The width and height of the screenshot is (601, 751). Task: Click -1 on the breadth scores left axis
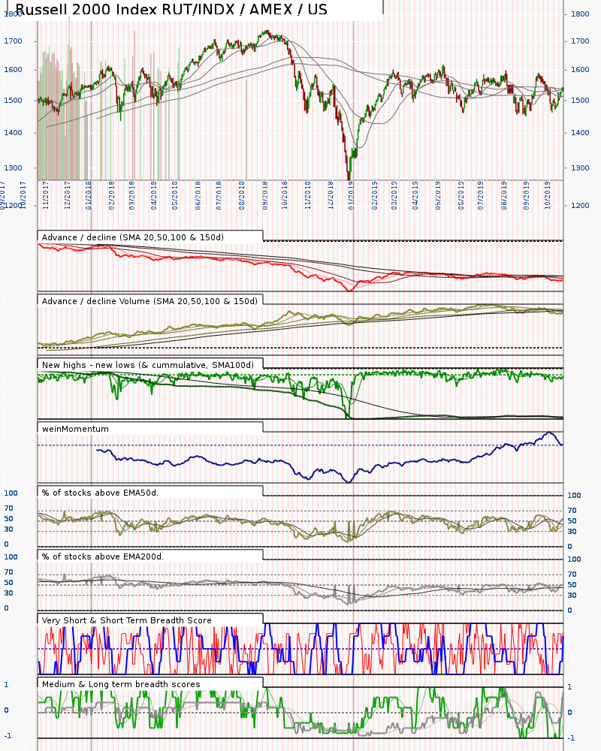8,736
